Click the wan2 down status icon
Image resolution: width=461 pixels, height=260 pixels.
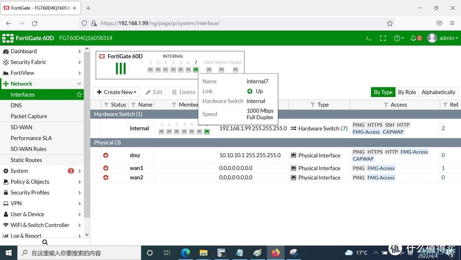point(106,177)
